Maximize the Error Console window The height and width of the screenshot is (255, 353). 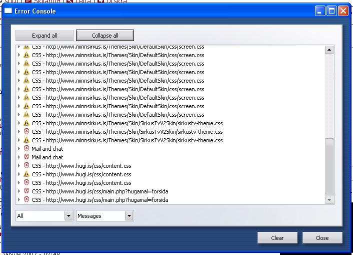(331, 11)
